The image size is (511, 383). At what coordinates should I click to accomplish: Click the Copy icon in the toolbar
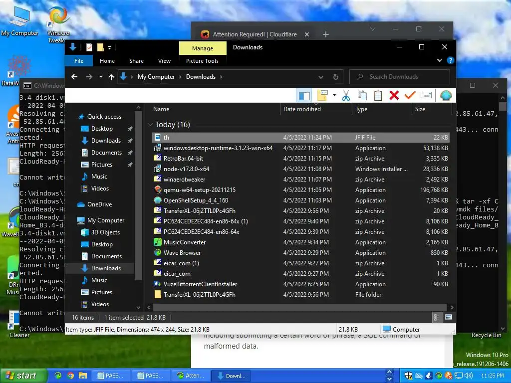pos(362,95)
